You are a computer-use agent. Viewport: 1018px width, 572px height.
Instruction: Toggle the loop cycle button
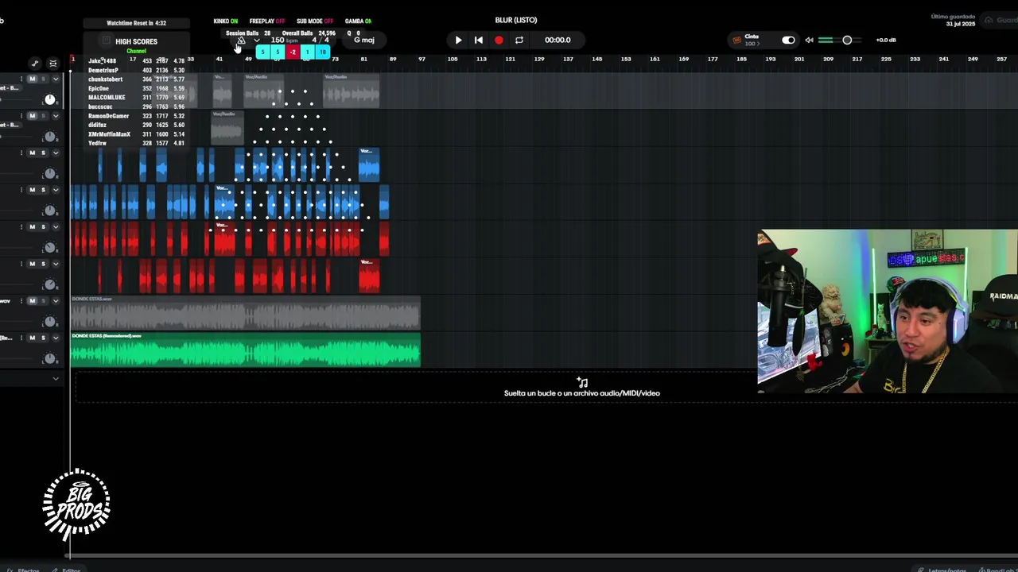(x=519, y=40)
